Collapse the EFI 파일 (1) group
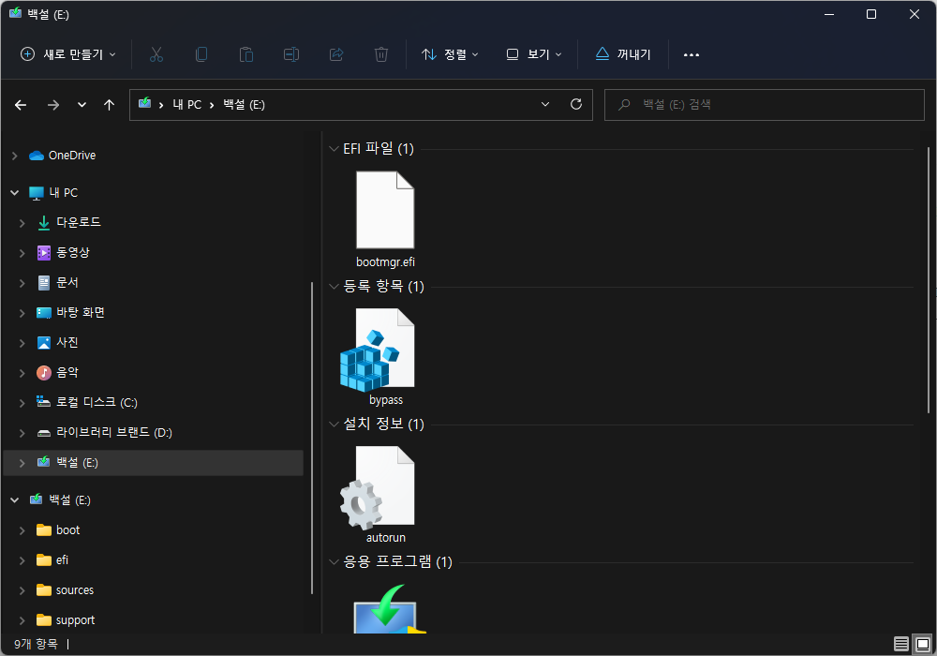This screenshot has height=656, width=937. [x=335, y=149]
